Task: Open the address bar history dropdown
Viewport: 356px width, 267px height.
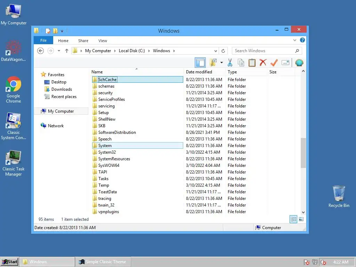Action: coord(216,51)
